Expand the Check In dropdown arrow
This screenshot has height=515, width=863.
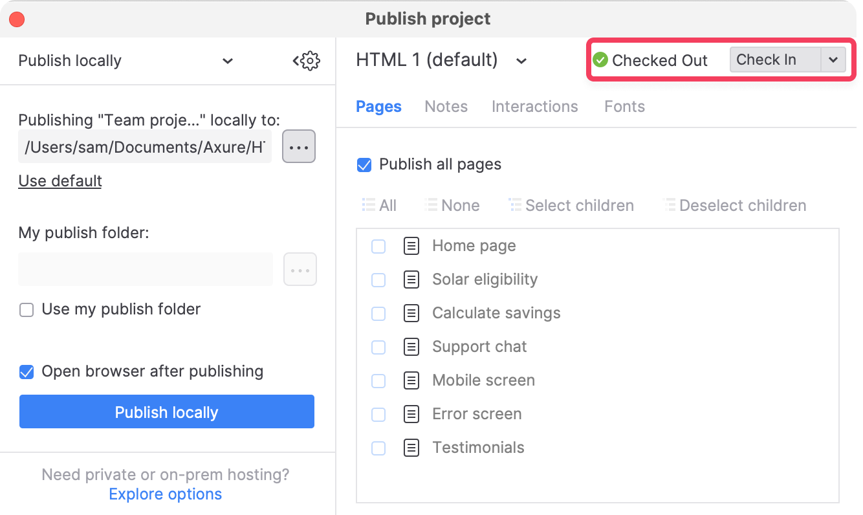[833, 60]
